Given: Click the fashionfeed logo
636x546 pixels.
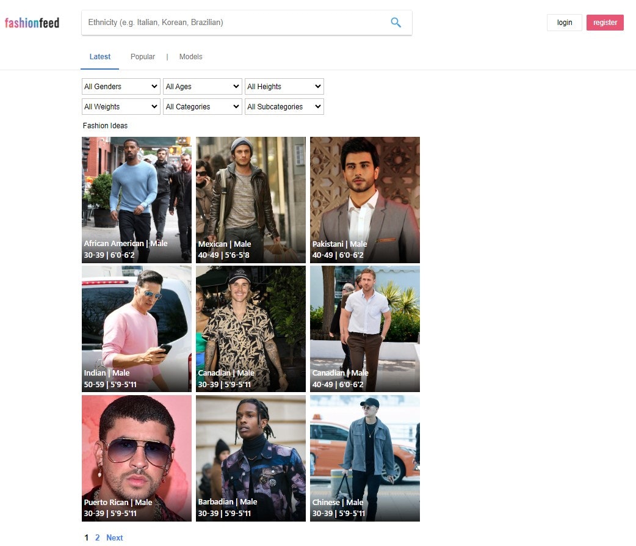Looking at the screenshot, I should [32, 22].
